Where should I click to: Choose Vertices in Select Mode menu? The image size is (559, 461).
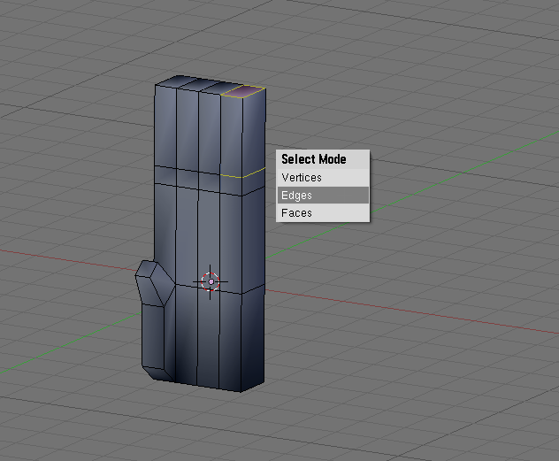(x=323, y=178)
